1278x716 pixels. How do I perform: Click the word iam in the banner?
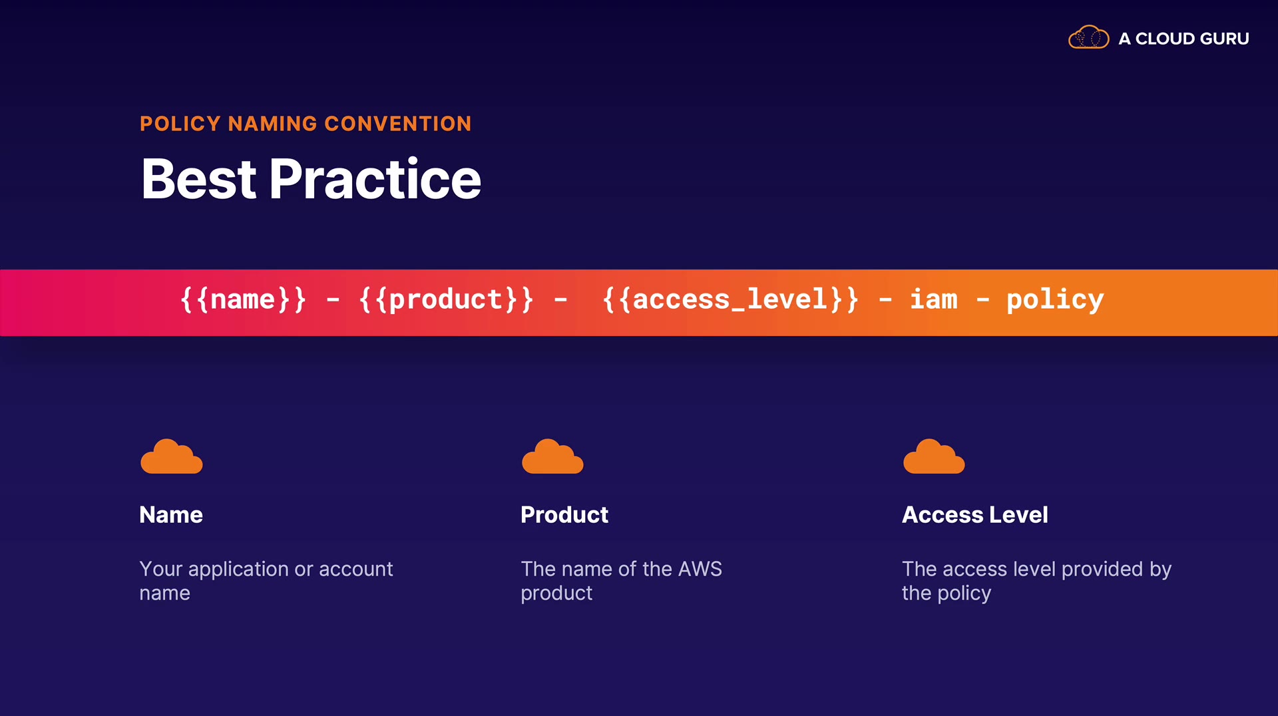click(933, 299)
